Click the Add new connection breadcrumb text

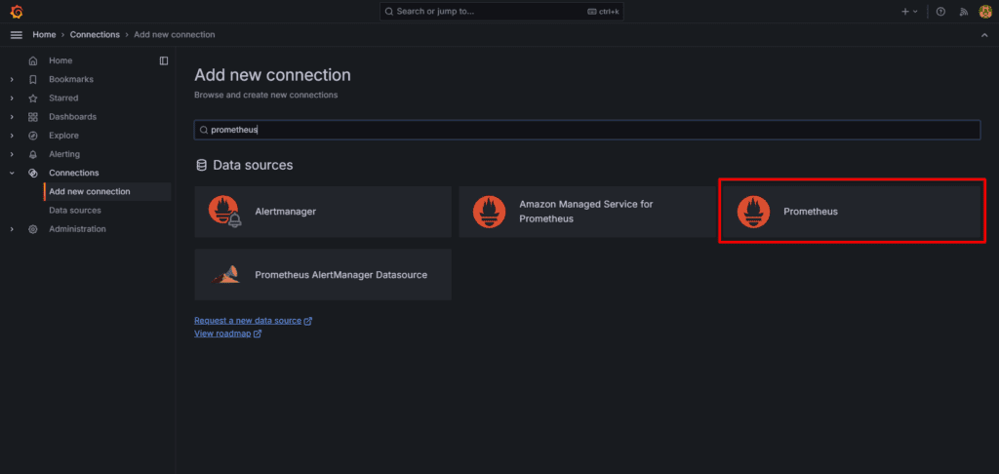click(x=175, y=34)
